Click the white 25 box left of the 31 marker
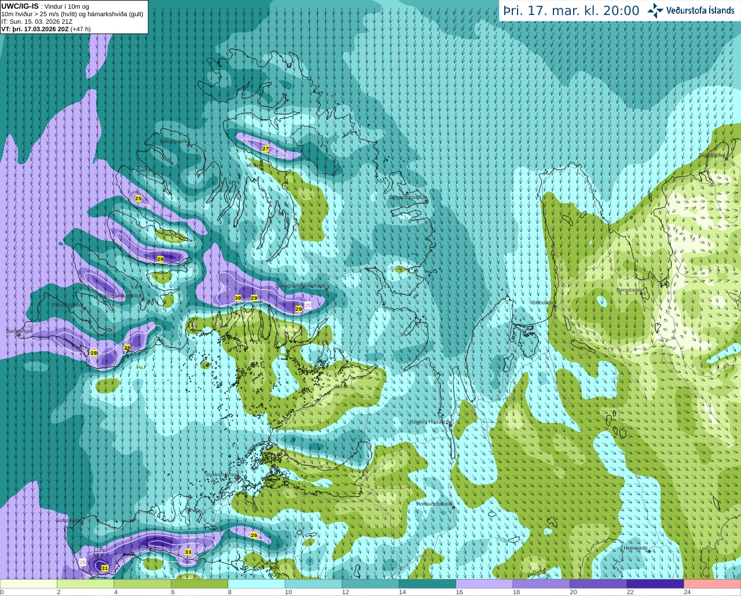The width and height of the screenshot is (741, 596). click(83, 562)
